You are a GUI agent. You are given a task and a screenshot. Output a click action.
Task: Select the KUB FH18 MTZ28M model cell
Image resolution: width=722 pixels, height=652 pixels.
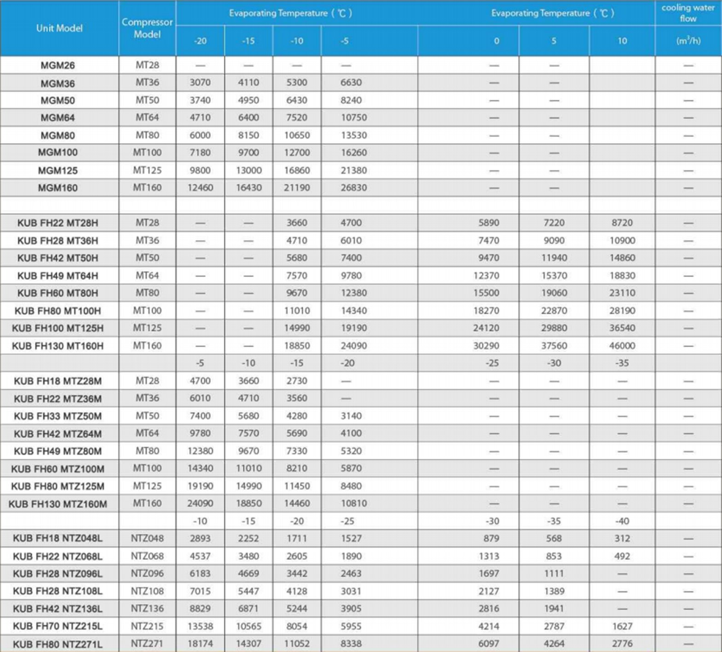[58, 381]
